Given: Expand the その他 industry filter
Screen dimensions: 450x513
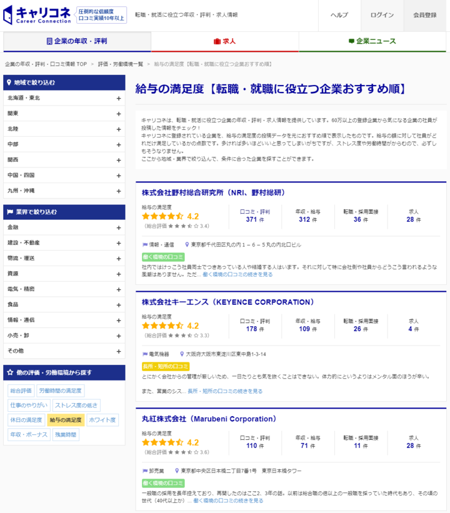Looking at the screenshot, I should point(64,351).
